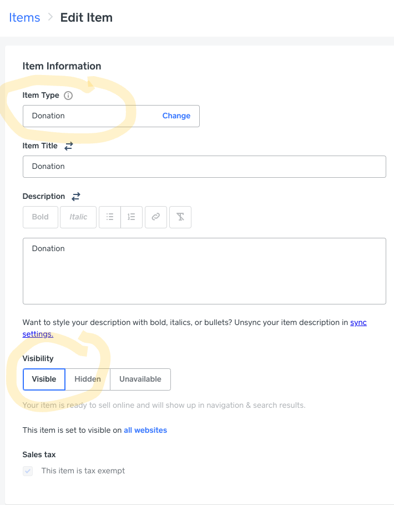Viewport: 394px width, 505px height.
Task: Insert a bulleted list in description
Action: click(x=110, y=217)
